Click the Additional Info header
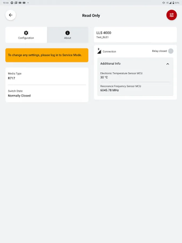 point(135,64)
